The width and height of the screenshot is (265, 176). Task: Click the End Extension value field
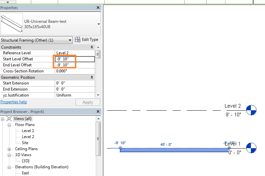click(x=75, y=89)
